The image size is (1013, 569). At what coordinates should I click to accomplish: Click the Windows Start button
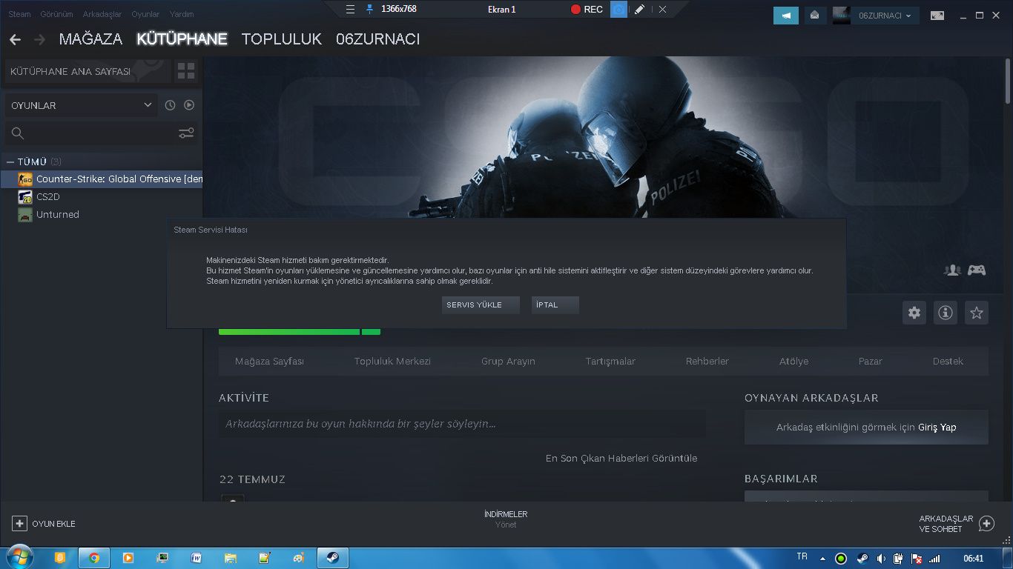(x=19, y=558)
